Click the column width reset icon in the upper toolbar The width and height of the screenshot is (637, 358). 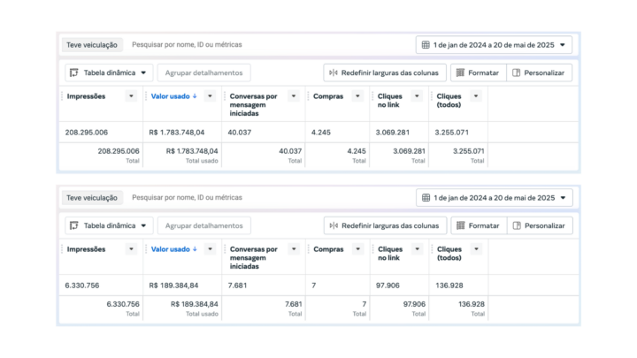pos(333,72)
